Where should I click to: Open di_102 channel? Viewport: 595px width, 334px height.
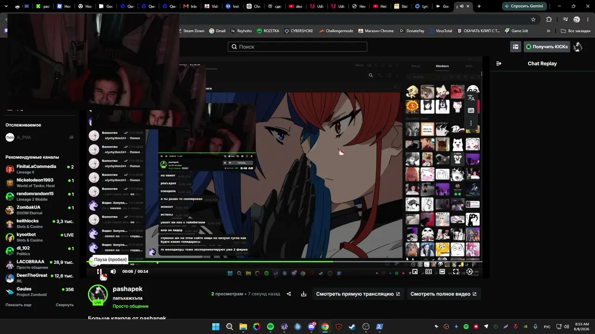[x=40, y=251]
